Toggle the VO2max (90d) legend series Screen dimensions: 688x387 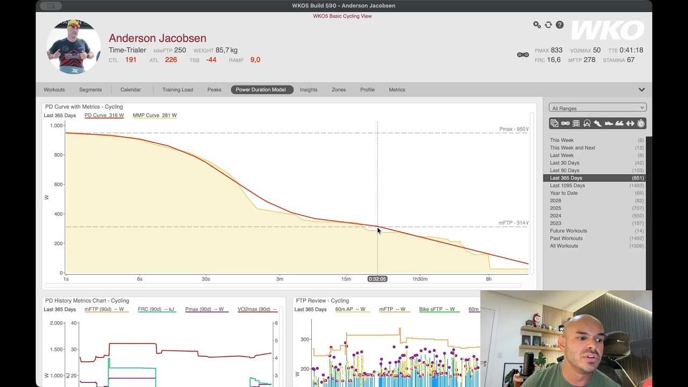click(x=257, y=310)
